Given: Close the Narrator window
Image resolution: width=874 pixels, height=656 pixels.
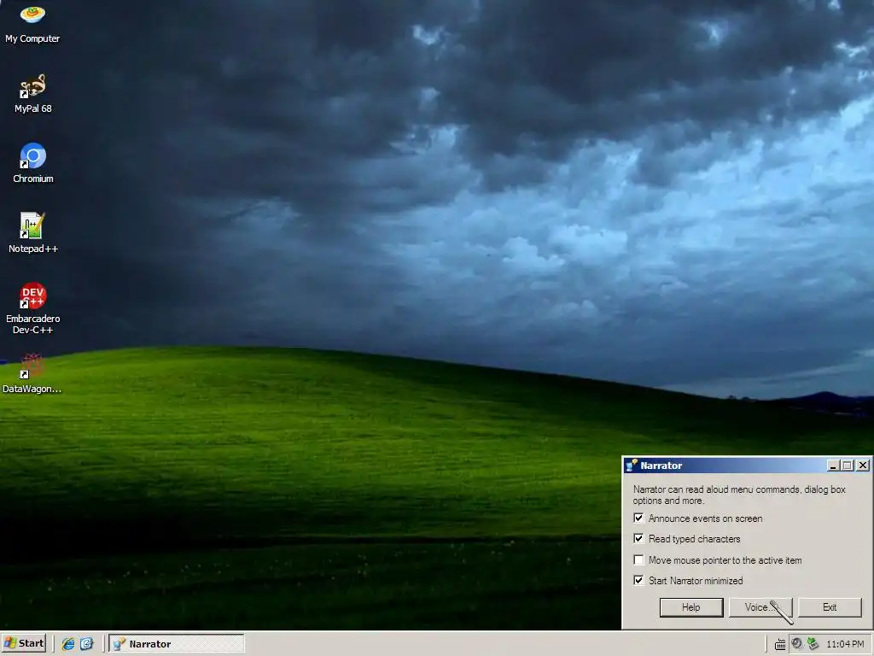Looking at the screenshot, I should 863,466.
